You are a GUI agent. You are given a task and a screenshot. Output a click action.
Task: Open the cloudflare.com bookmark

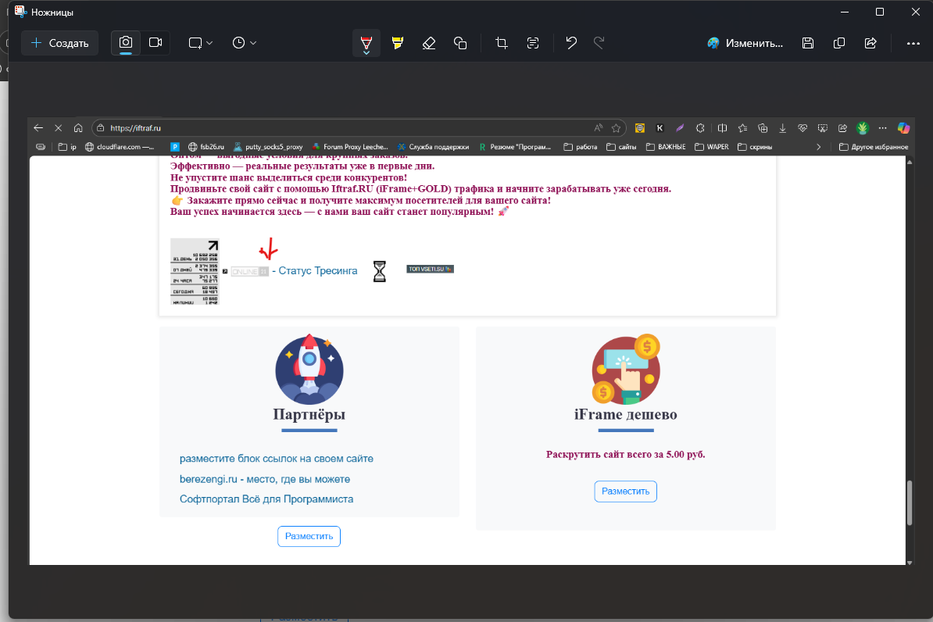[120, 147]
